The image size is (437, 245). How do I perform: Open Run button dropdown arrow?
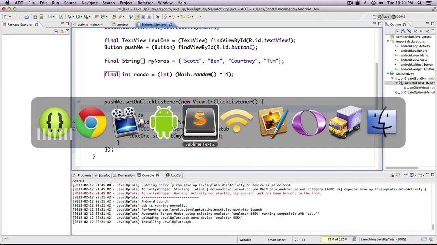(x=82, y=16)
